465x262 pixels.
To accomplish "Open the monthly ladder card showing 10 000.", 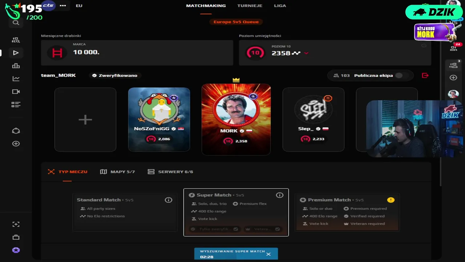I will [137, 53].
